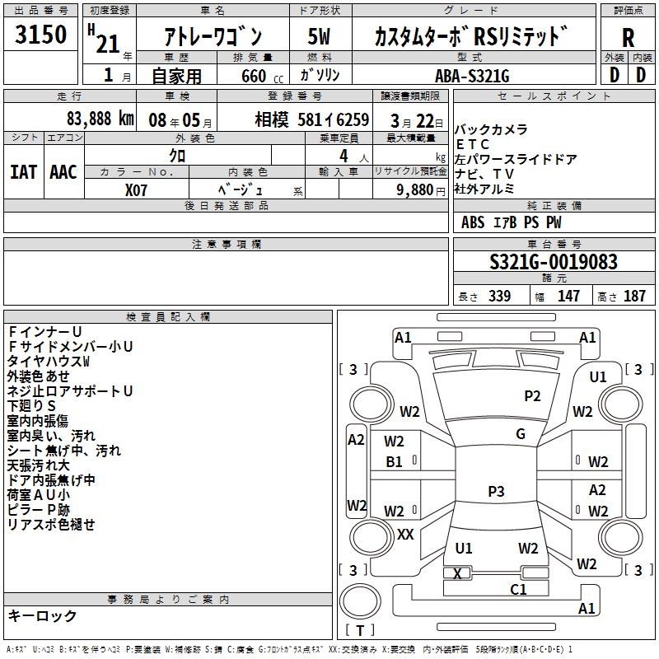The width and height of the screenshot is (659, 659).
Task: Select the 注意事項欄 section header
Action: [227, 244]
